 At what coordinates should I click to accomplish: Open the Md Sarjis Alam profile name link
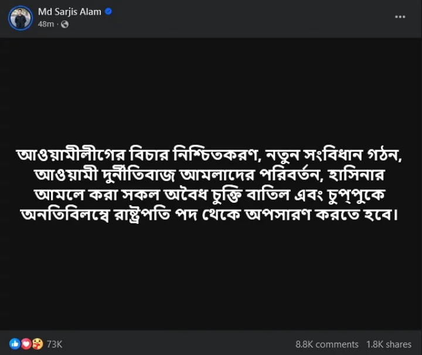pyautogui.click(x=69, y=12)
